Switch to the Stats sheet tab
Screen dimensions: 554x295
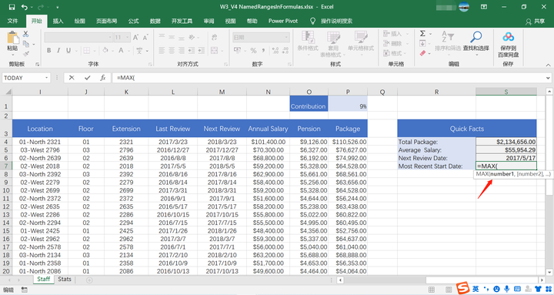65,279
